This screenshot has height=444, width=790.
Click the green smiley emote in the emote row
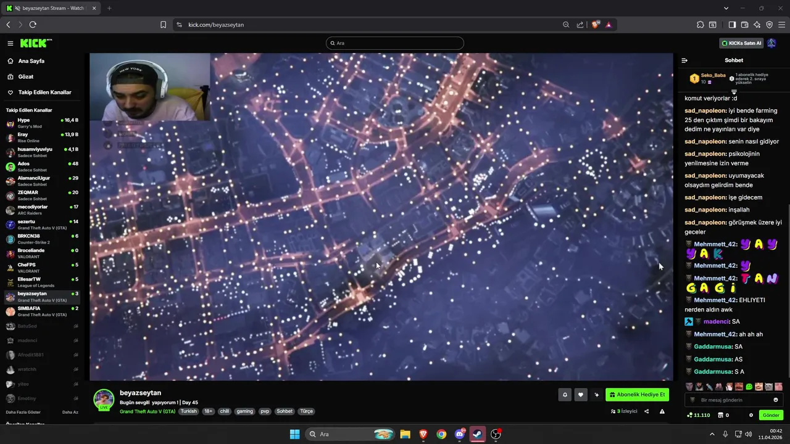(749, 387)
